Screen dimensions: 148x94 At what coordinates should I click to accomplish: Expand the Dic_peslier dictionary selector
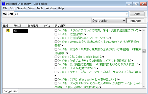tap(124, 21)
